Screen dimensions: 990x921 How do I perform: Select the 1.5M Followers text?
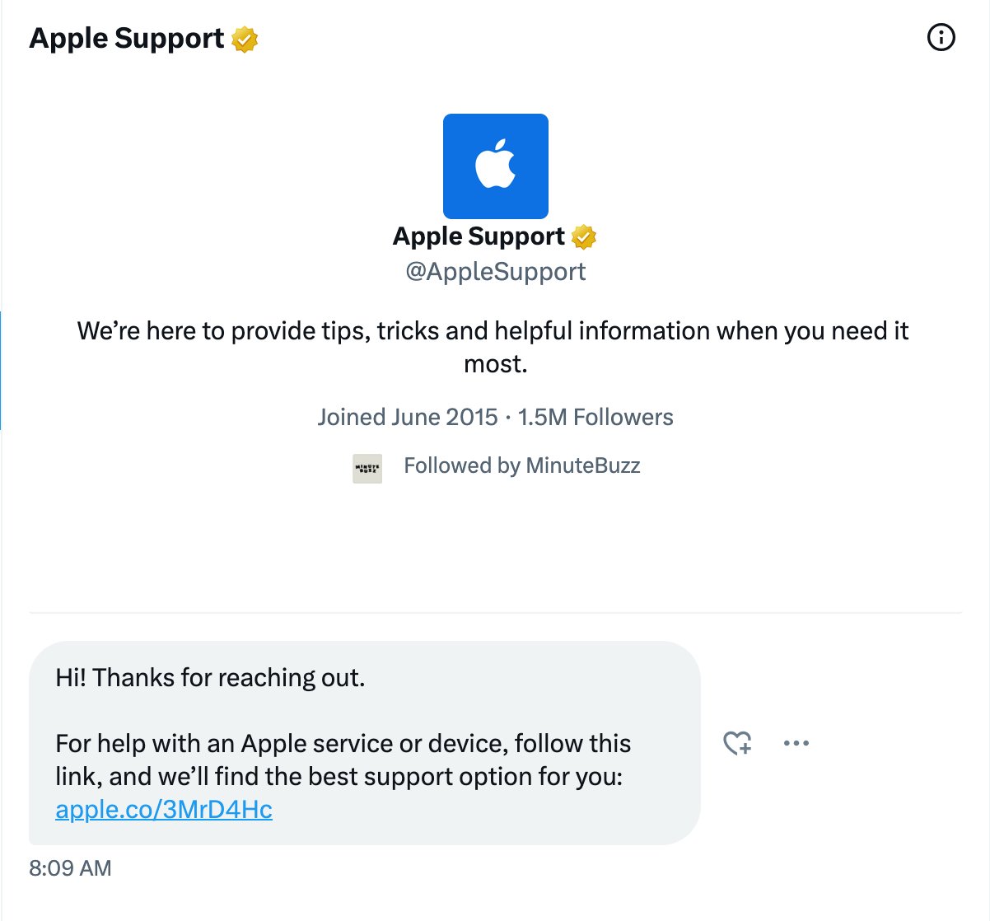tap(595, 417)
